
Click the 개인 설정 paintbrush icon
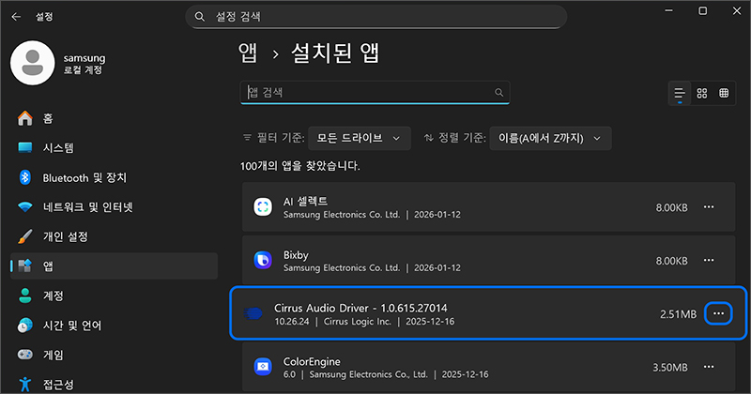point(25,236)
